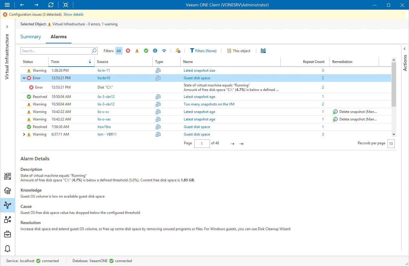Refresh the view with the refresh icon

51,5
